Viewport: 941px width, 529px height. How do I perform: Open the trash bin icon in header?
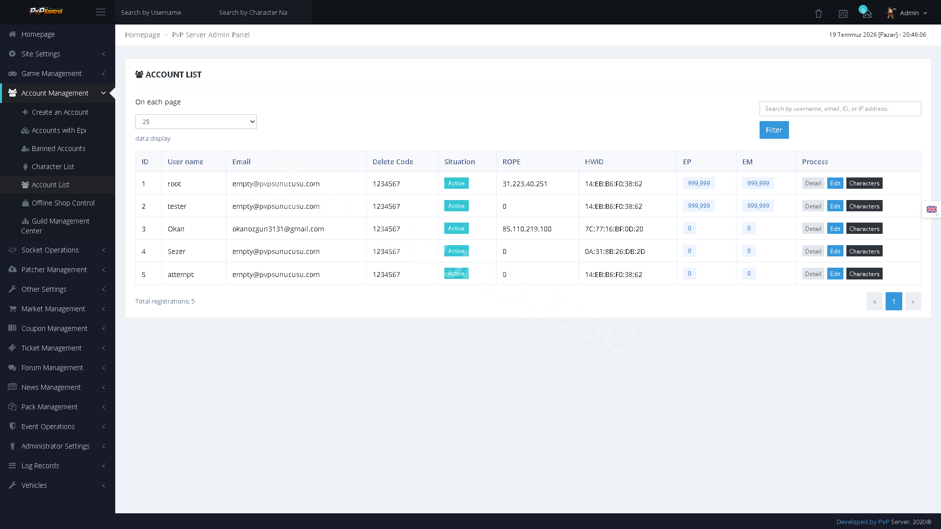(818, 13)
